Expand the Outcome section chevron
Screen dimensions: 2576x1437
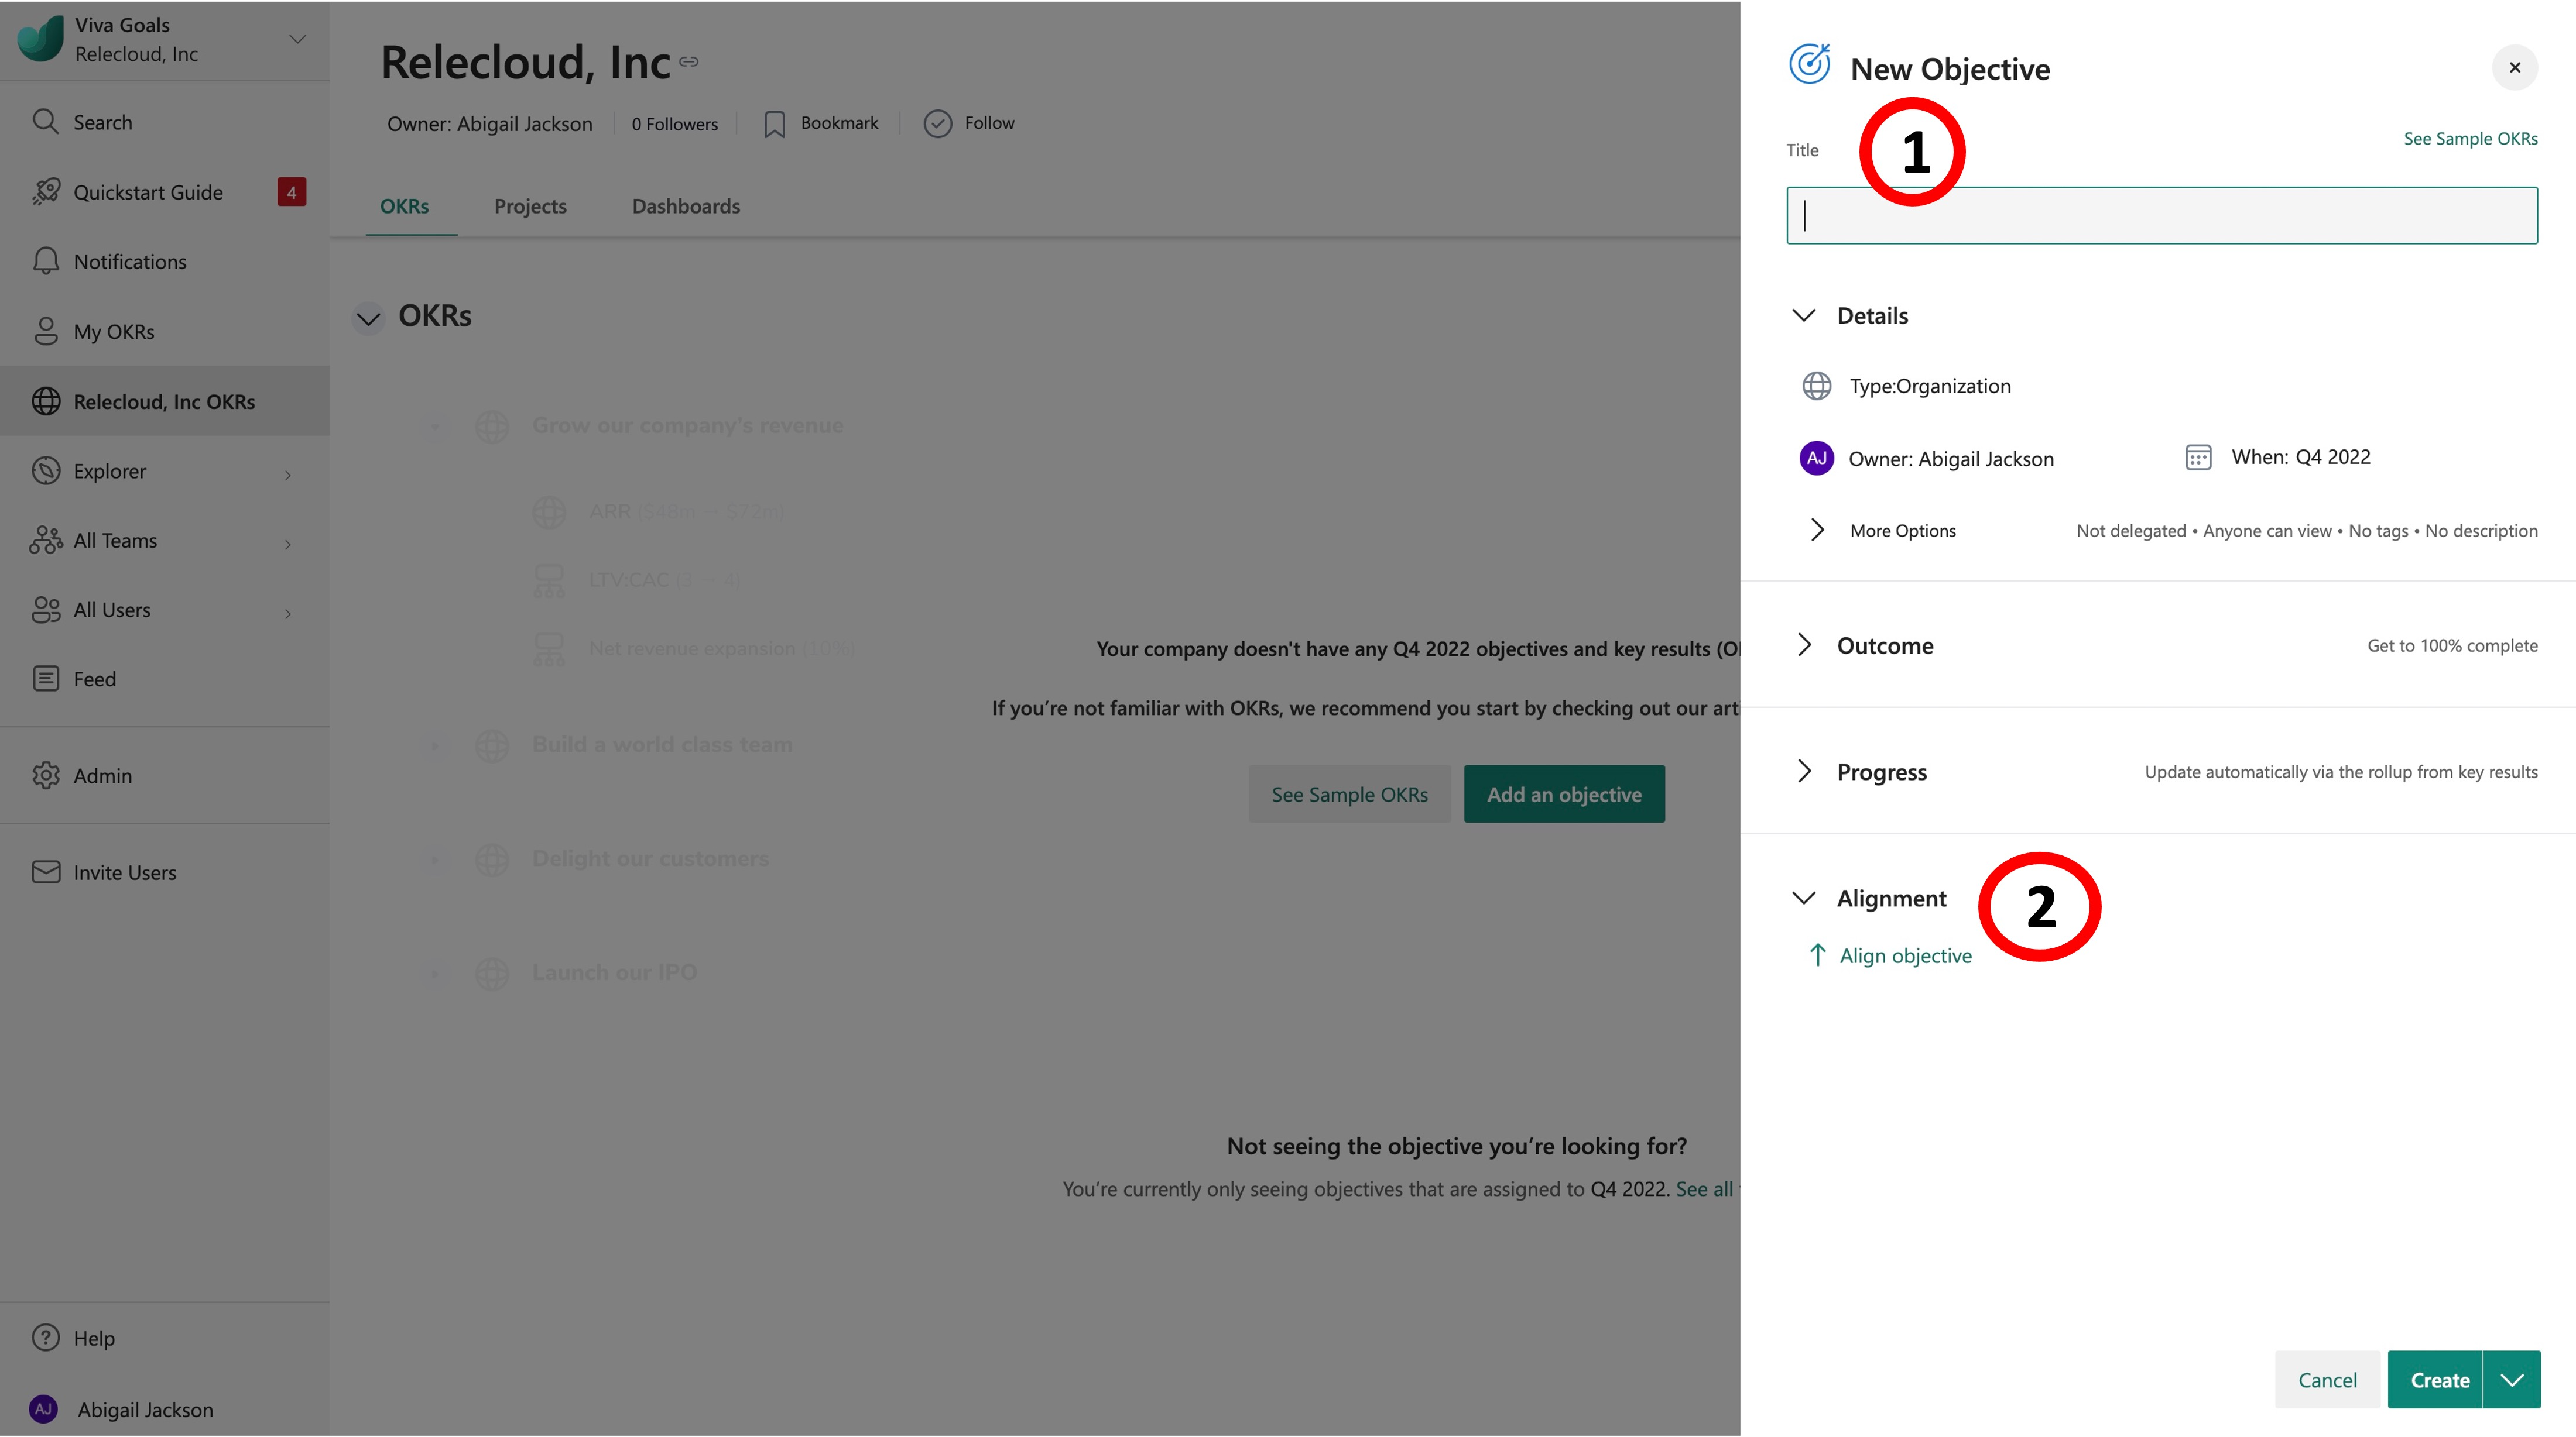click(x=1804, y=644)
